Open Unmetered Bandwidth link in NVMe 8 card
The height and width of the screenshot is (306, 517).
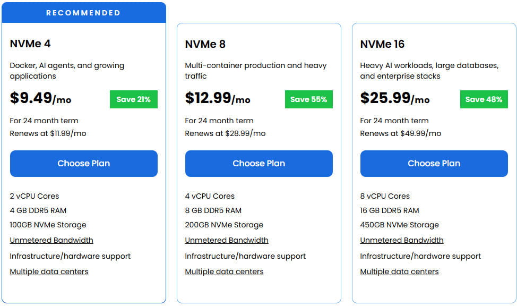click(227, 240)
